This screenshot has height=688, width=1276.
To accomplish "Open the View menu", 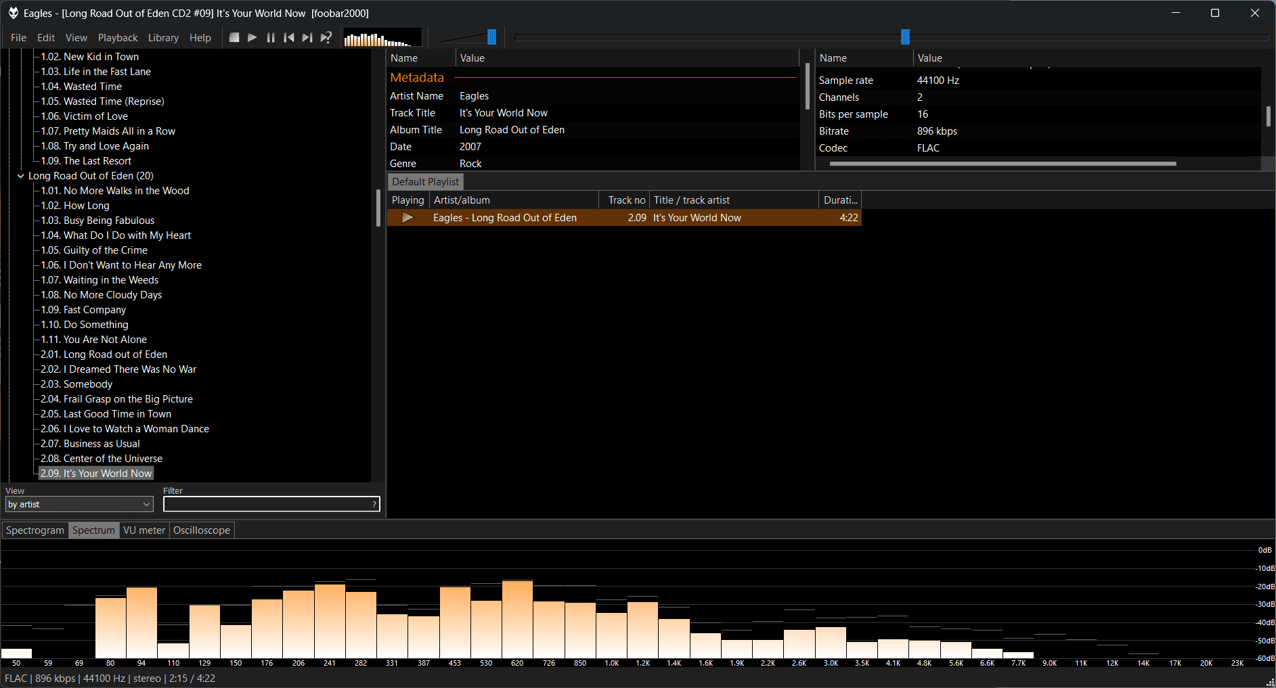I will tap(76, 38).
